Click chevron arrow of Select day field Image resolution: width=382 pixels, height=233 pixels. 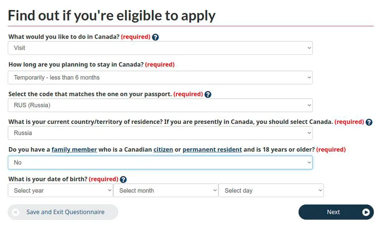point(320,190)
